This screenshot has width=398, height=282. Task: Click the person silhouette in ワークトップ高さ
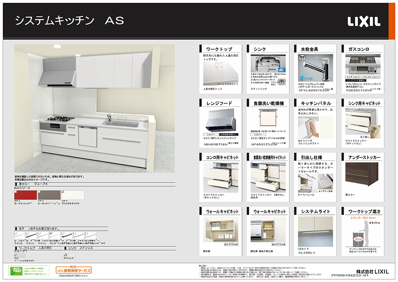[365, 233]
